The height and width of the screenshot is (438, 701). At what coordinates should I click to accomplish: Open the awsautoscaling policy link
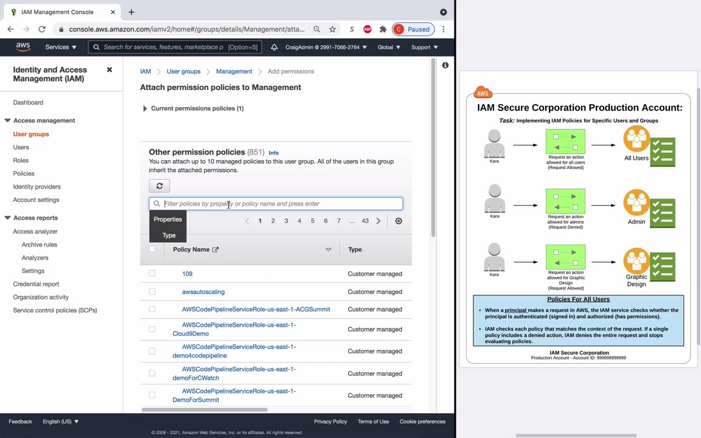point(203,292)
